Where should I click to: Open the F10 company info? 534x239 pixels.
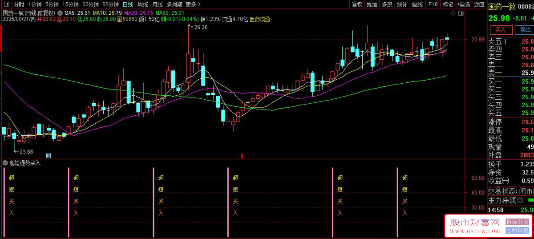[433, 4]
